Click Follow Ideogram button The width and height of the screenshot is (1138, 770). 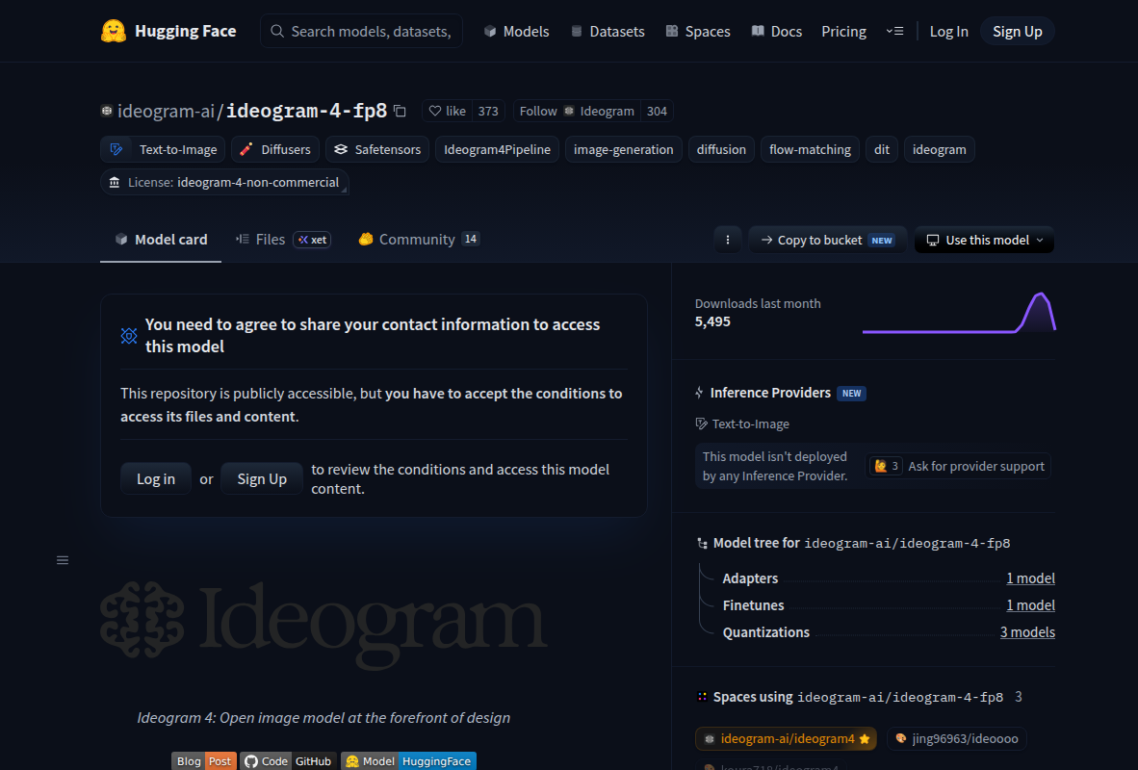(x=577, y=111)
